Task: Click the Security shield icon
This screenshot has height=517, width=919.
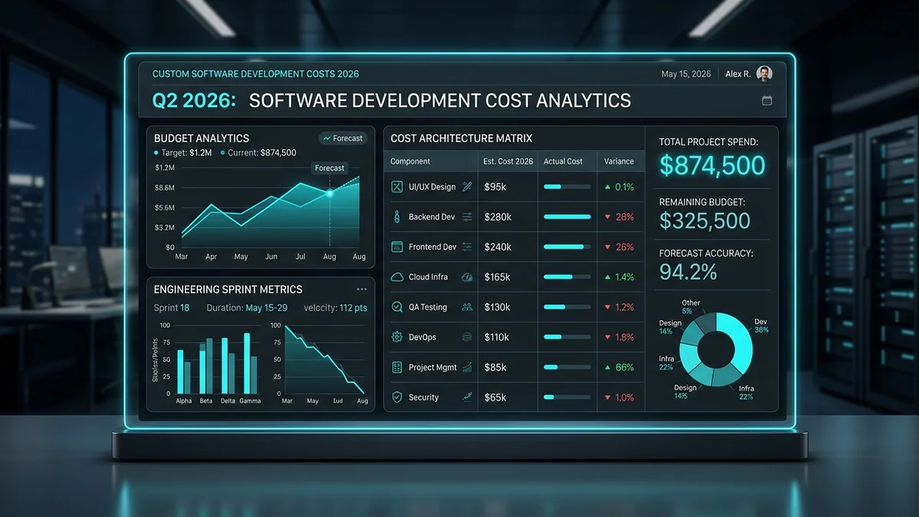Action: (x=397, y=397)
